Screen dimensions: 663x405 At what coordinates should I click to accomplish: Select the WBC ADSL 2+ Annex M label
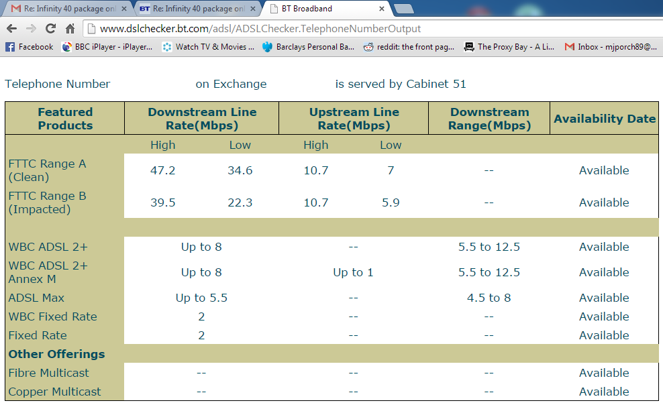(48, 272)
